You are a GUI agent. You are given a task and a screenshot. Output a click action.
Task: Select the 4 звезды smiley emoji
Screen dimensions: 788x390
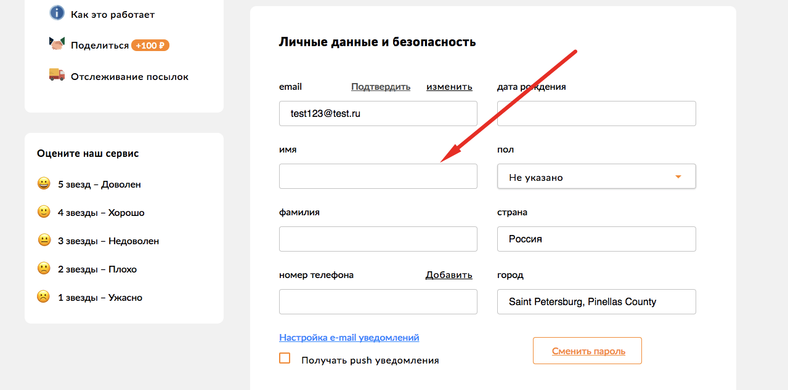pyautogui.click(x=44, y=212)
